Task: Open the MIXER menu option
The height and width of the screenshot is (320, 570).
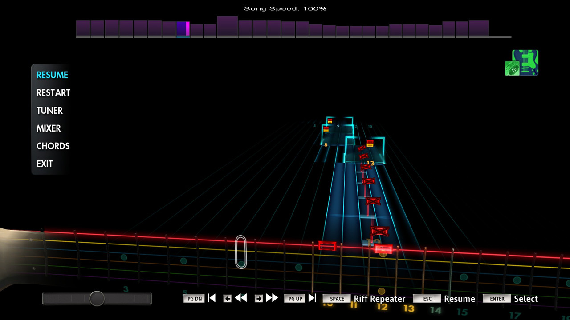Action: coord(49,128)
